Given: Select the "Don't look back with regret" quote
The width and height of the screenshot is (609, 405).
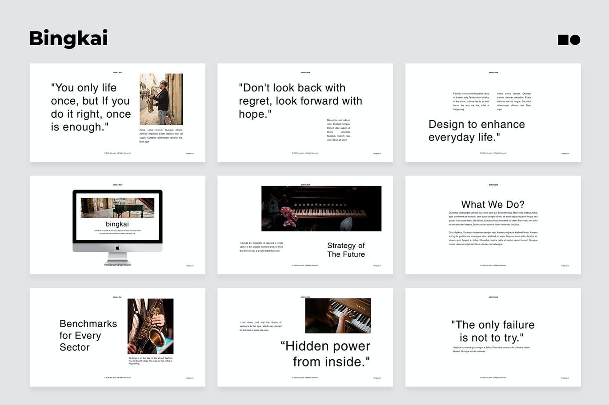Looking at the screenshot, I should pos(300,101).
